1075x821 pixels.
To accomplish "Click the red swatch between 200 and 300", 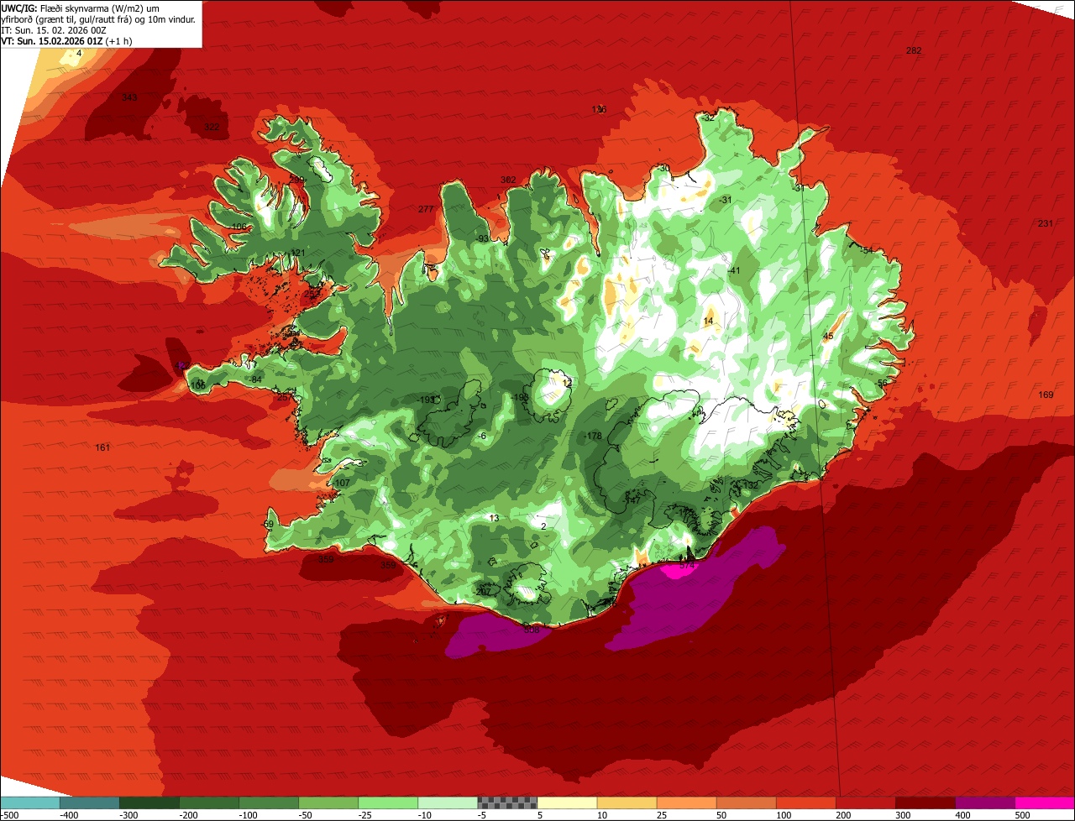I will [x=864, y=803].
